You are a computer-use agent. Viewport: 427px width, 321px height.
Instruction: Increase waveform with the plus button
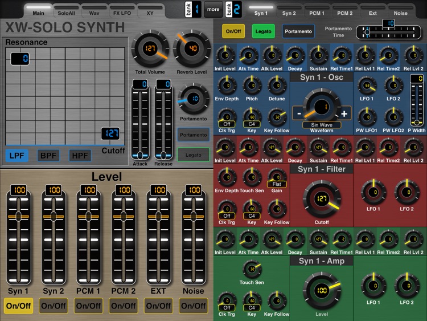coord(344,113)
